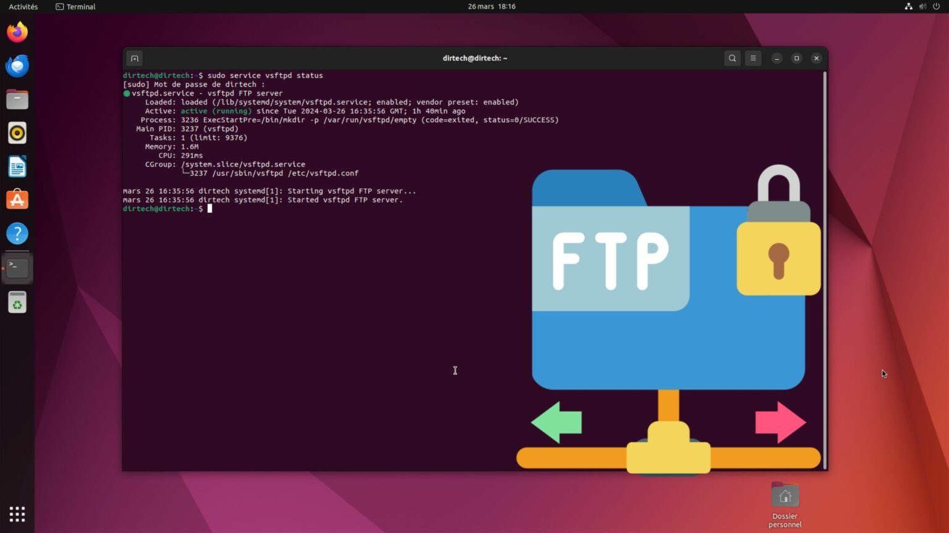Open the terminal hamburger menu
949x533 pixels.
(x=753, y=58)
